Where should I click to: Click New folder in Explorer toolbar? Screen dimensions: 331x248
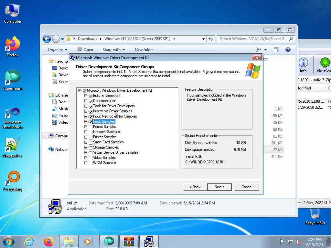tap(144, 50)
